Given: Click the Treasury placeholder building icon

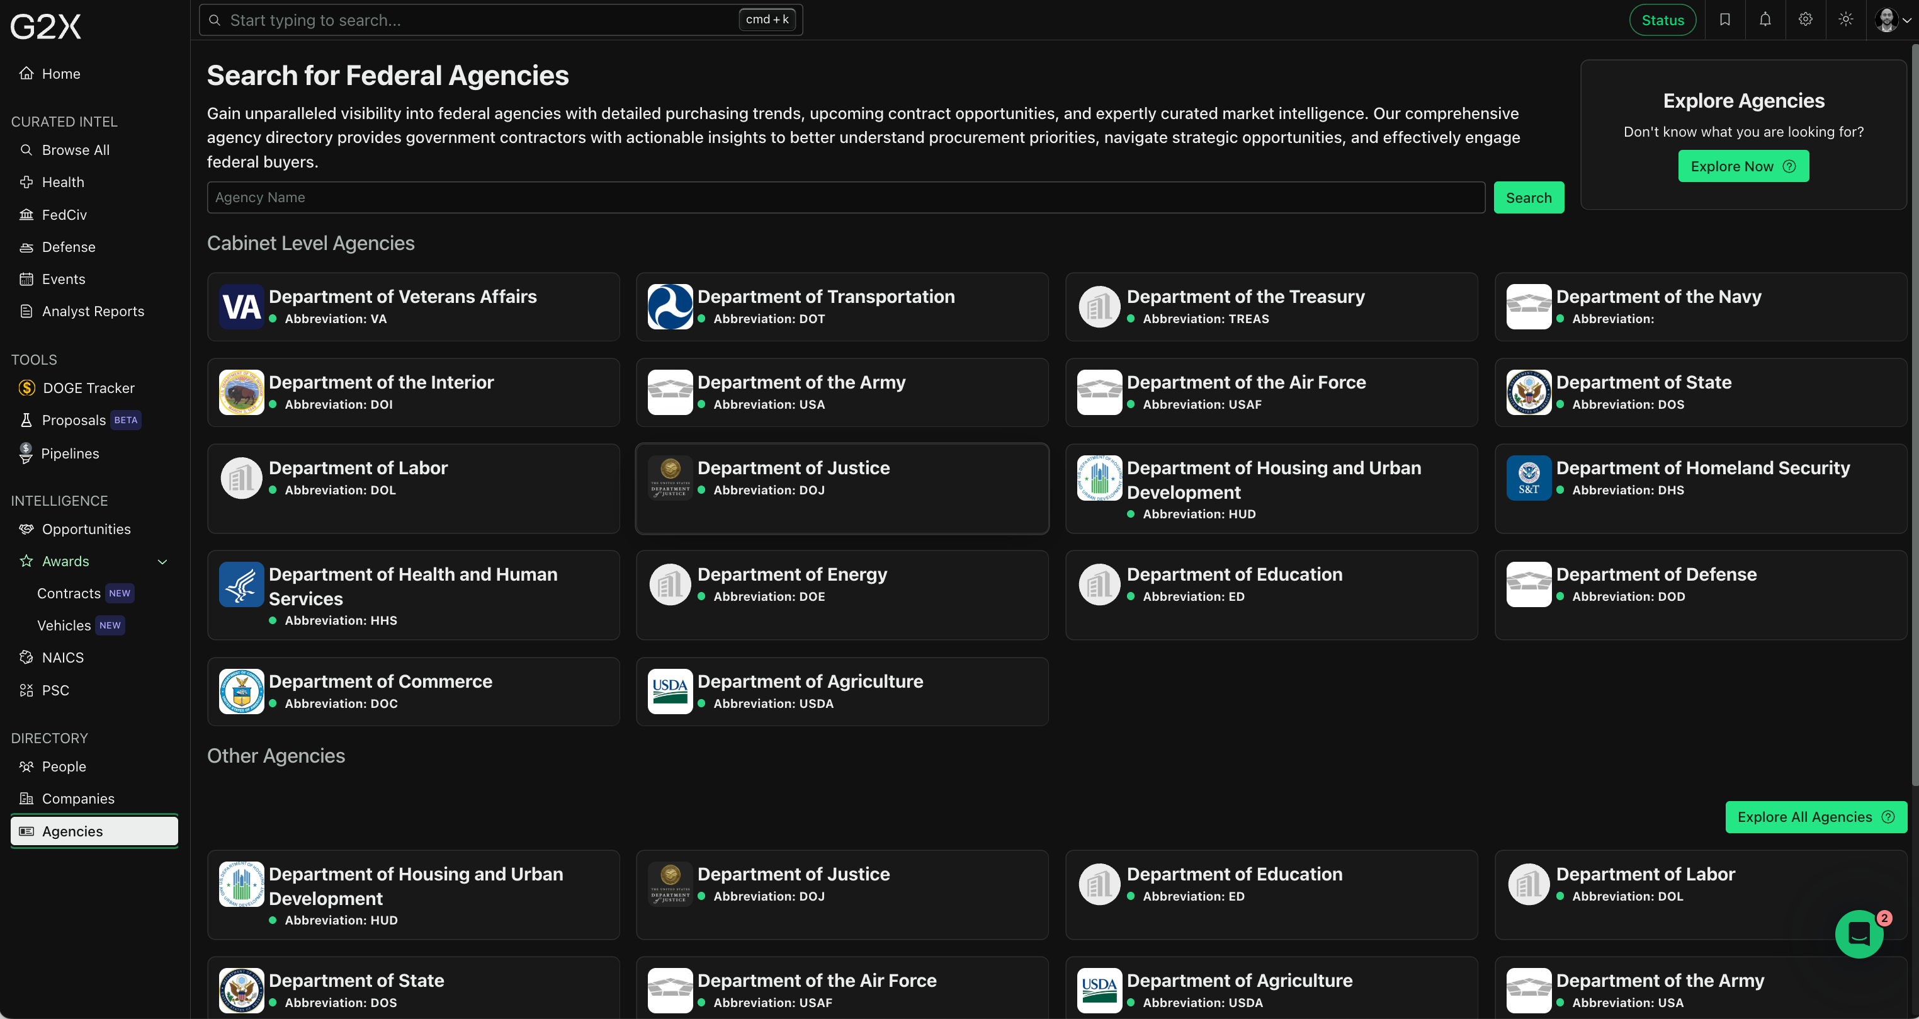Looking at the screenshot, I should (1099, 306).
